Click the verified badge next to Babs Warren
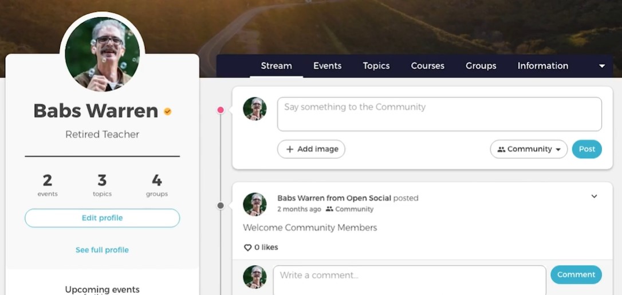 pos(168,111)
